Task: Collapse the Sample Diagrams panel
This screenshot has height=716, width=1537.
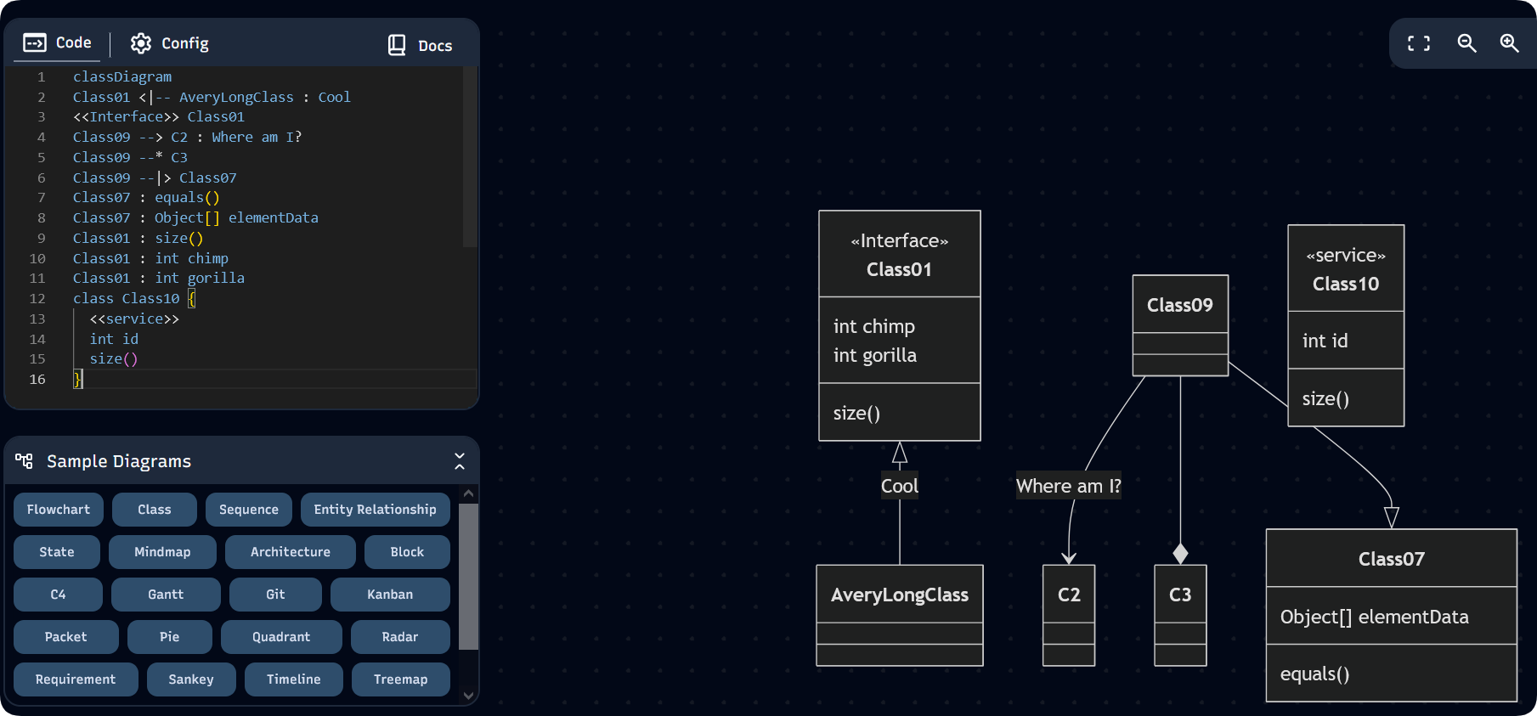Action: [459, 460]
